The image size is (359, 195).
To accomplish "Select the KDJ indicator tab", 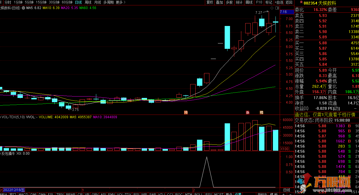I will (161, 194).
